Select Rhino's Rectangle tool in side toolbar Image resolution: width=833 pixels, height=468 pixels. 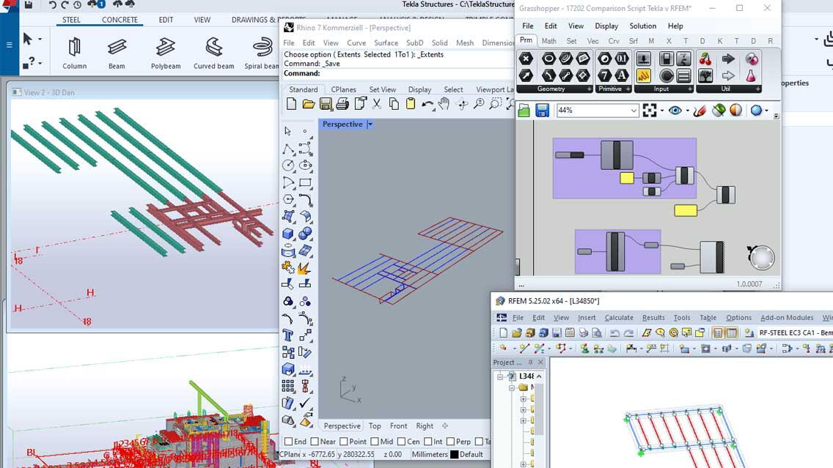click(305, 182)
